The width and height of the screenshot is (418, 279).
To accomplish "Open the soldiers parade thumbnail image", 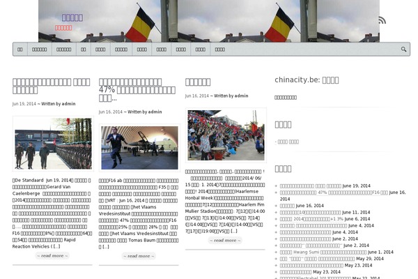I will 53,144.
